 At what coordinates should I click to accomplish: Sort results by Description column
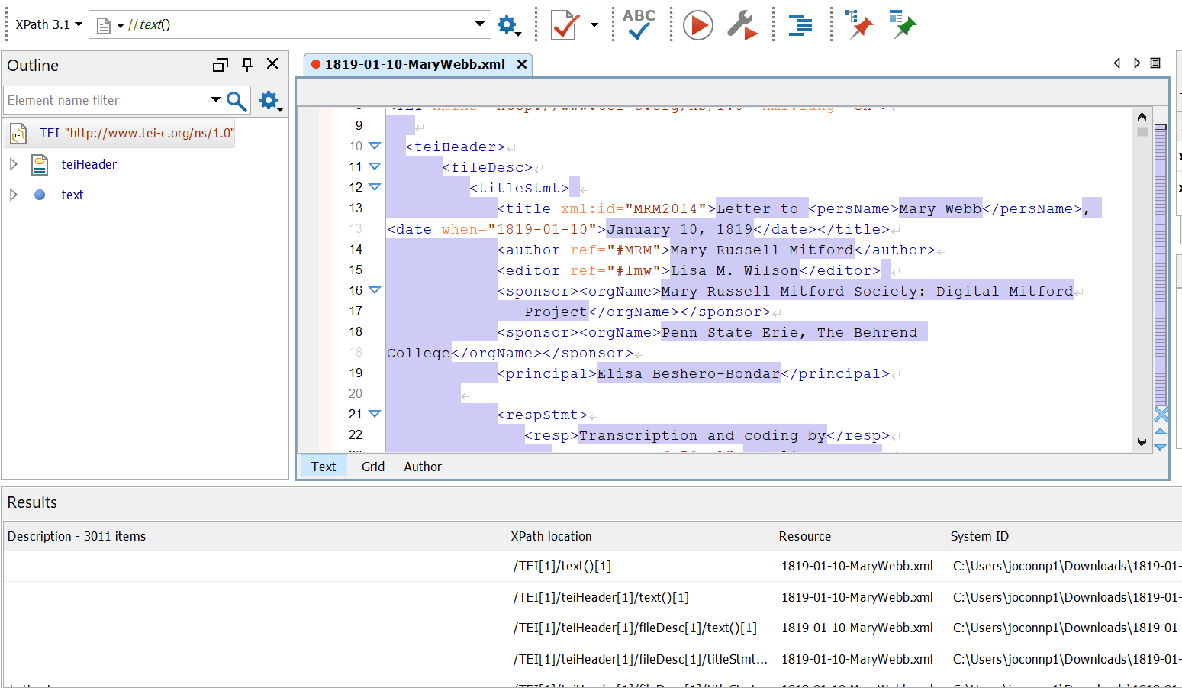click(x=256, y=536)
